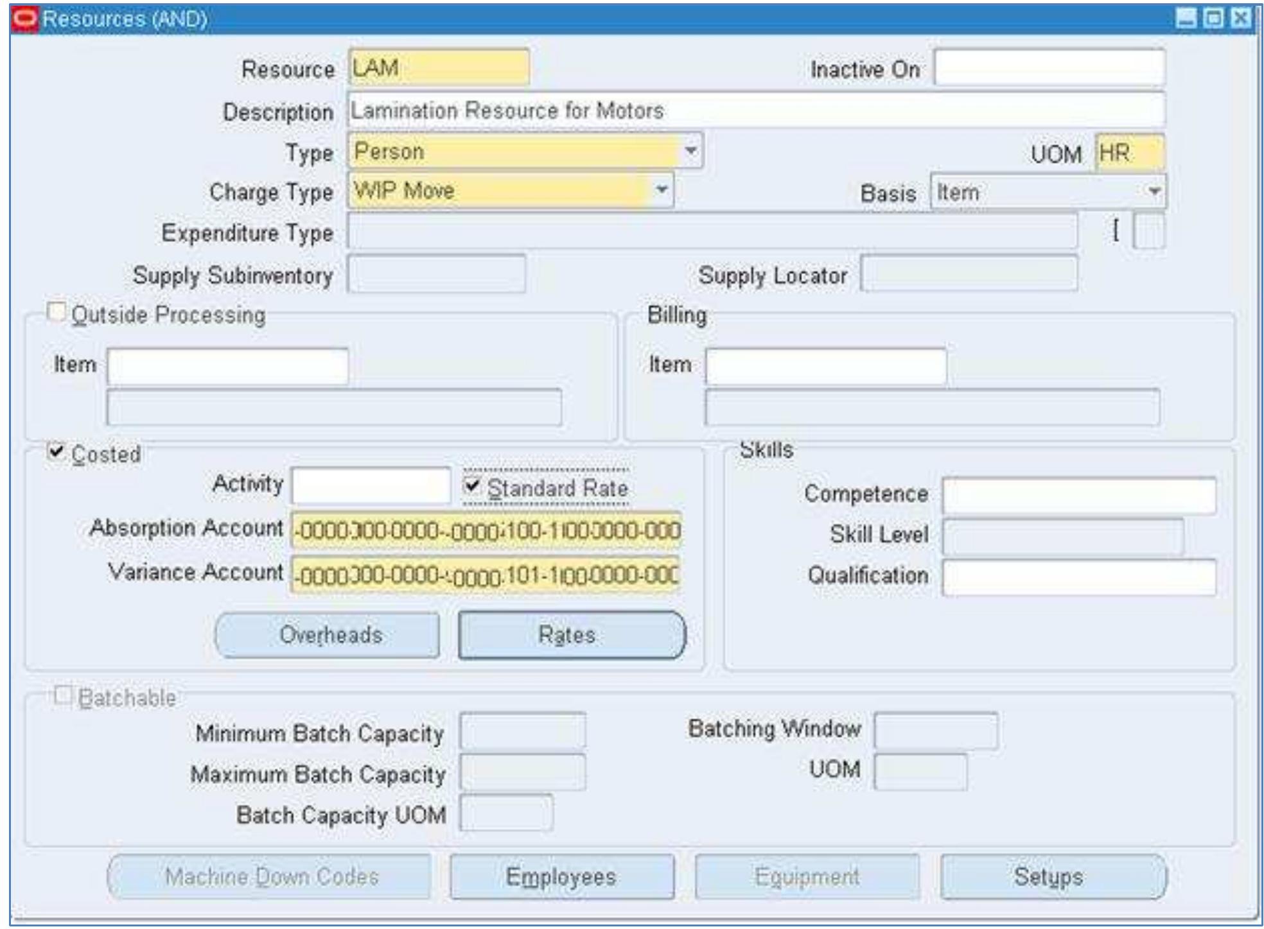Image resolution: width=1264 pixels, height=929 pixels.
Task: Click the Maximum Batch Capacity field
Action: 523,772
